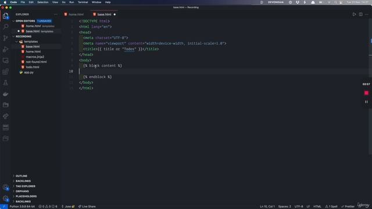Open the File menu
The width and height of the screenshot is (372, 209).
click(x=23, y=2)
